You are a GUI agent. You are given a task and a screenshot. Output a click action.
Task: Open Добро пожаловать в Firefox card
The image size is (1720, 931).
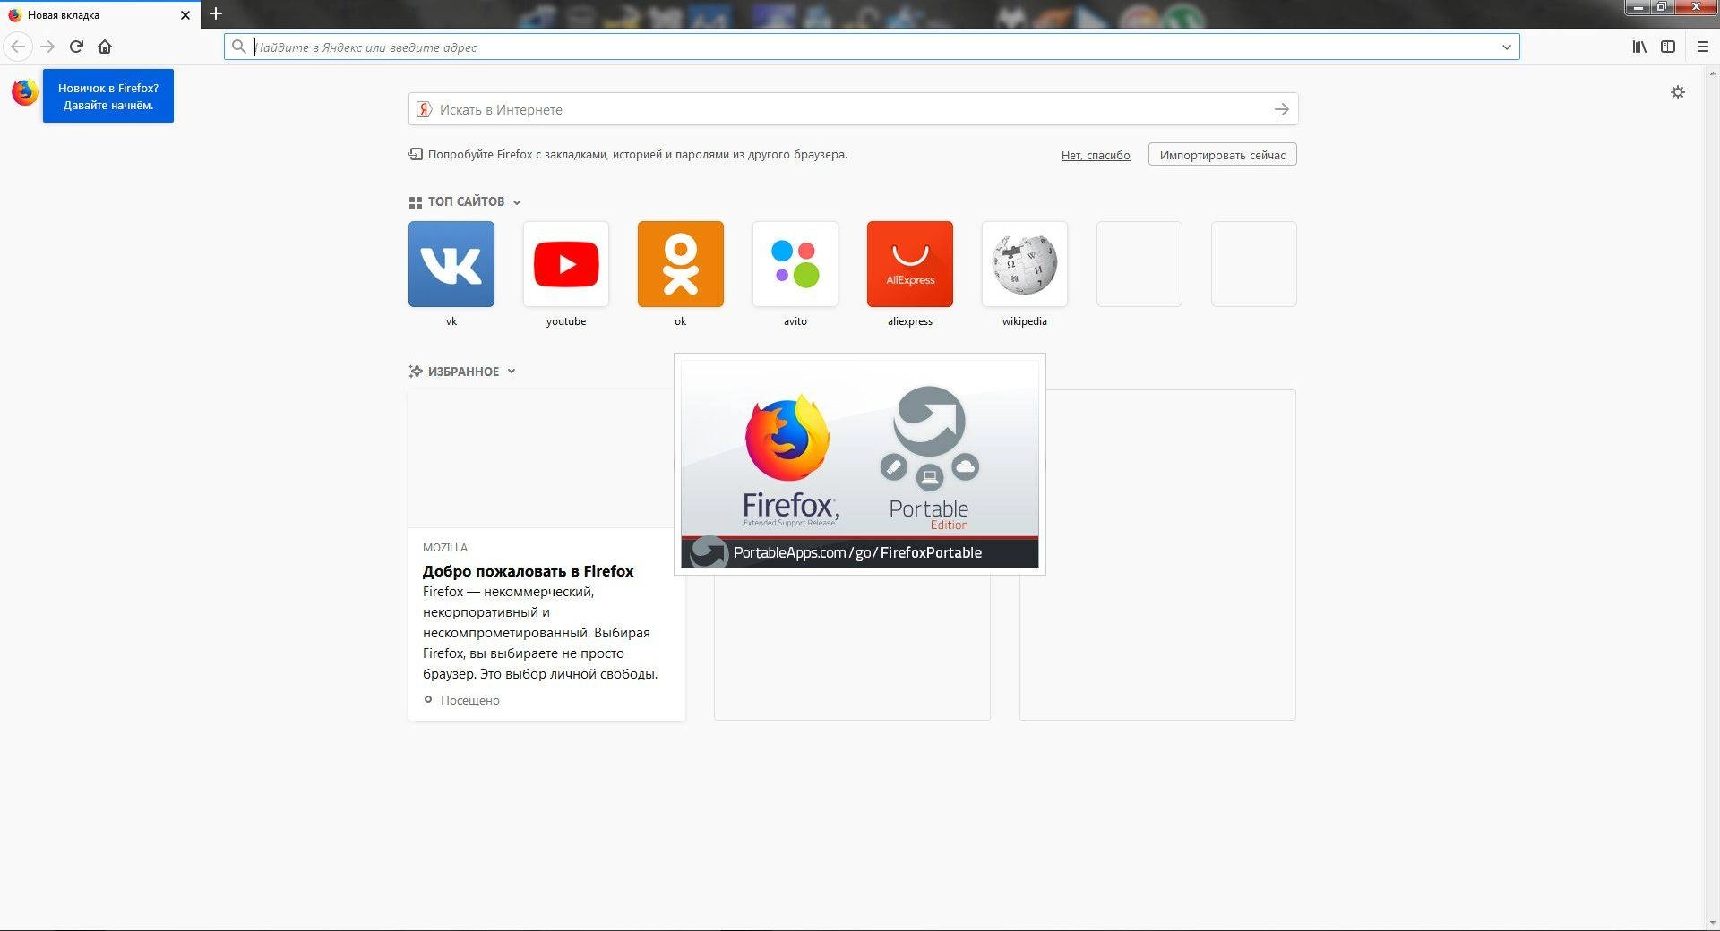(x=546, y=555)
